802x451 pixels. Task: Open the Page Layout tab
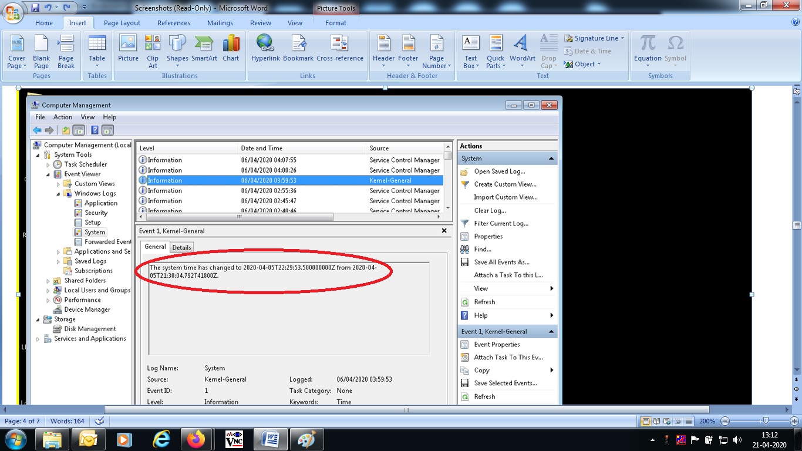122,23
